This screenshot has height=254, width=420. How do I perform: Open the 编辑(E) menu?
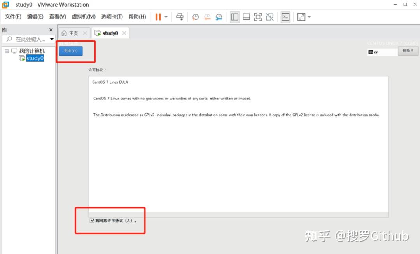(35, 17)
